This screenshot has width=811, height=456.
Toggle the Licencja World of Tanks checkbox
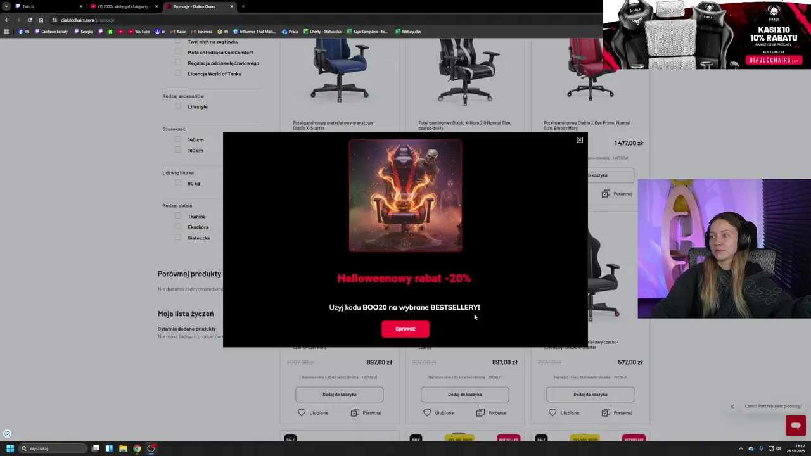[178, 73]
